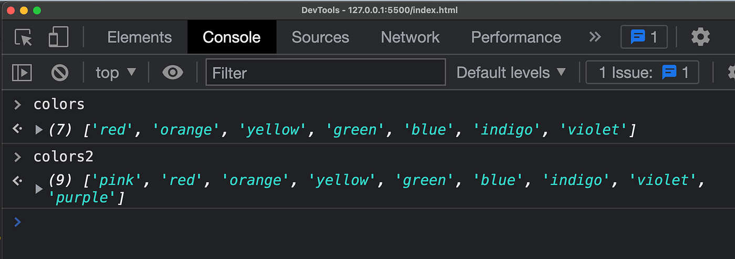This screenshot has width=735, height=259.
Task: Show the console sidebar panel
Action: pos(22,72)
